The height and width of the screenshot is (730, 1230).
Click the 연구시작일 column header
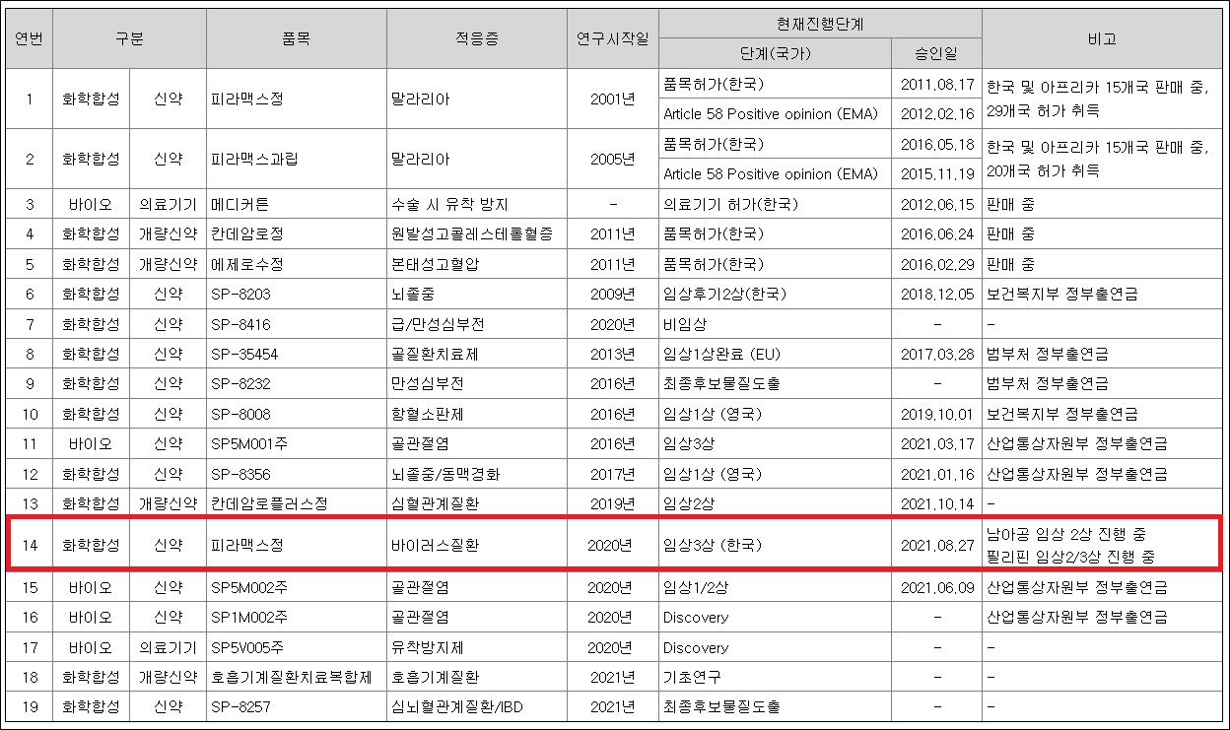click(612, 38)
